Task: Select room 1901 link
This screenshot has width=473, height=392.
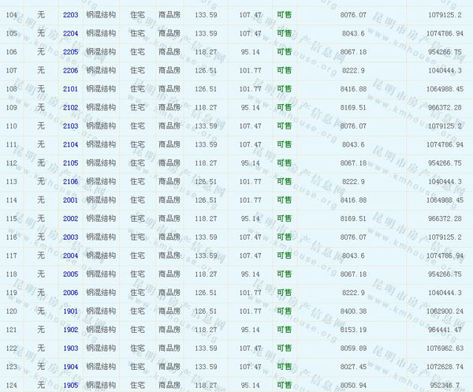Action: tap(70, 311)
